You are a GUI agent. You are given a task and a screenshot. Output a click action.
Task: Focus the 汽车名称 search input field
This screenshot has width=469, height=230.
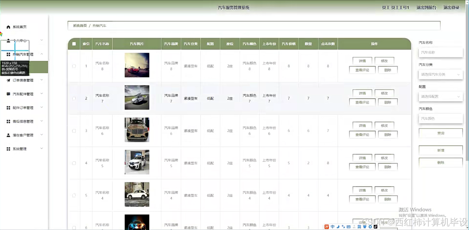[440, 52]
